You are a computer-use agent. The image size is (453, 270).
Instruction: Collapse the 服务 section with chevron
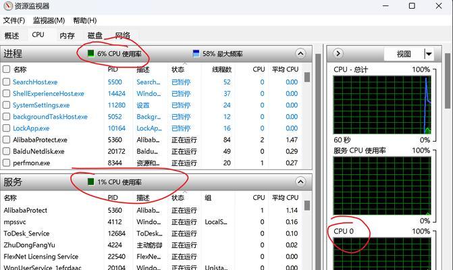click(300, 182)
